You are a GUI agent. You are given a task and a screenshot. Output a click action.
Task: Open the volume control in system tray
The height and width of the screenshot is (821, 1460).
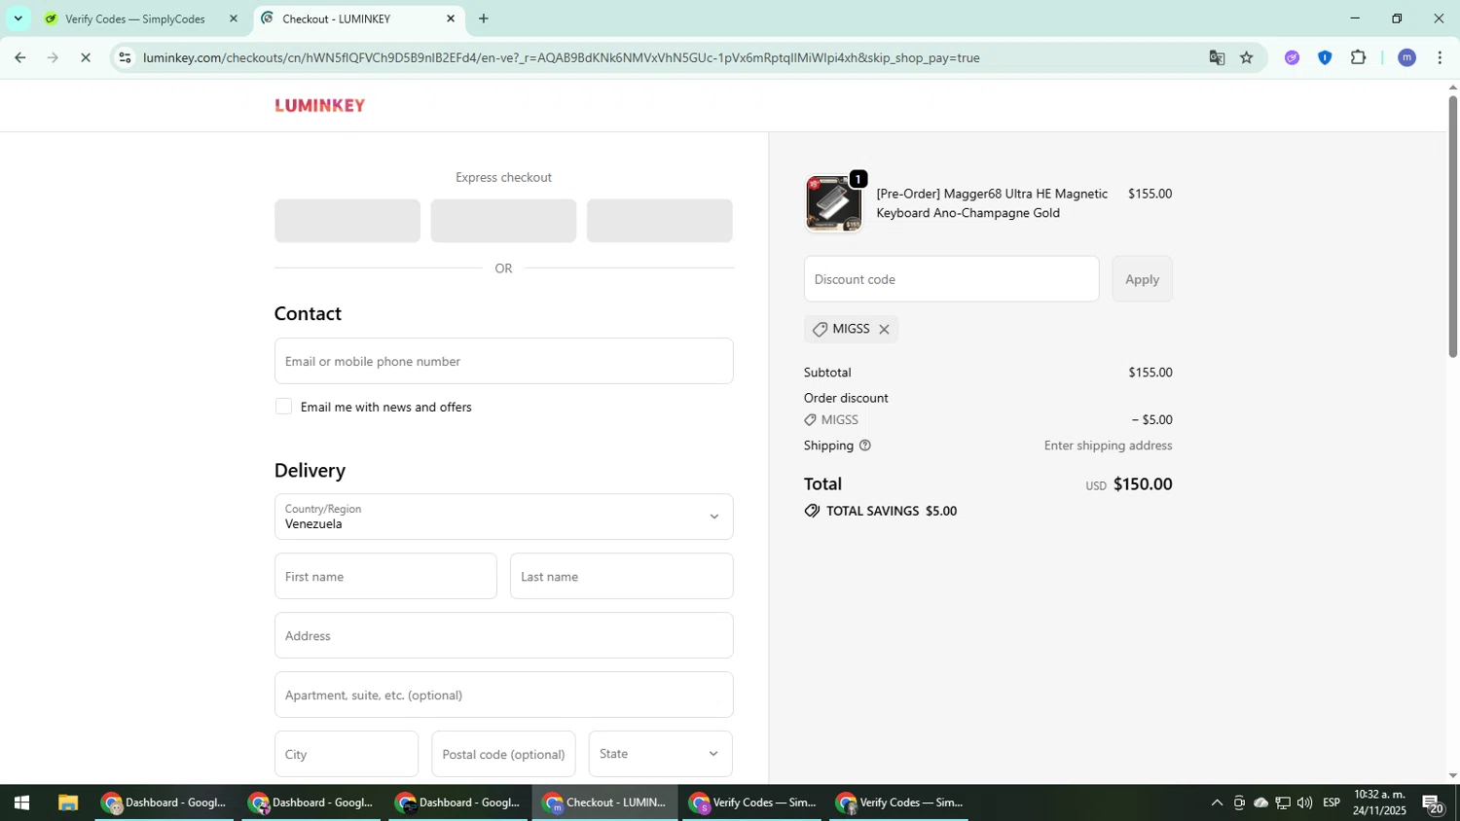[1304, 803]
